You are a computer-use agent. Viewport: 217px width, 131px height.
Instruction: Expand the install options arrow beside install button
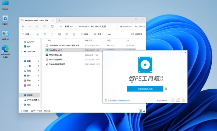(166, 89)
